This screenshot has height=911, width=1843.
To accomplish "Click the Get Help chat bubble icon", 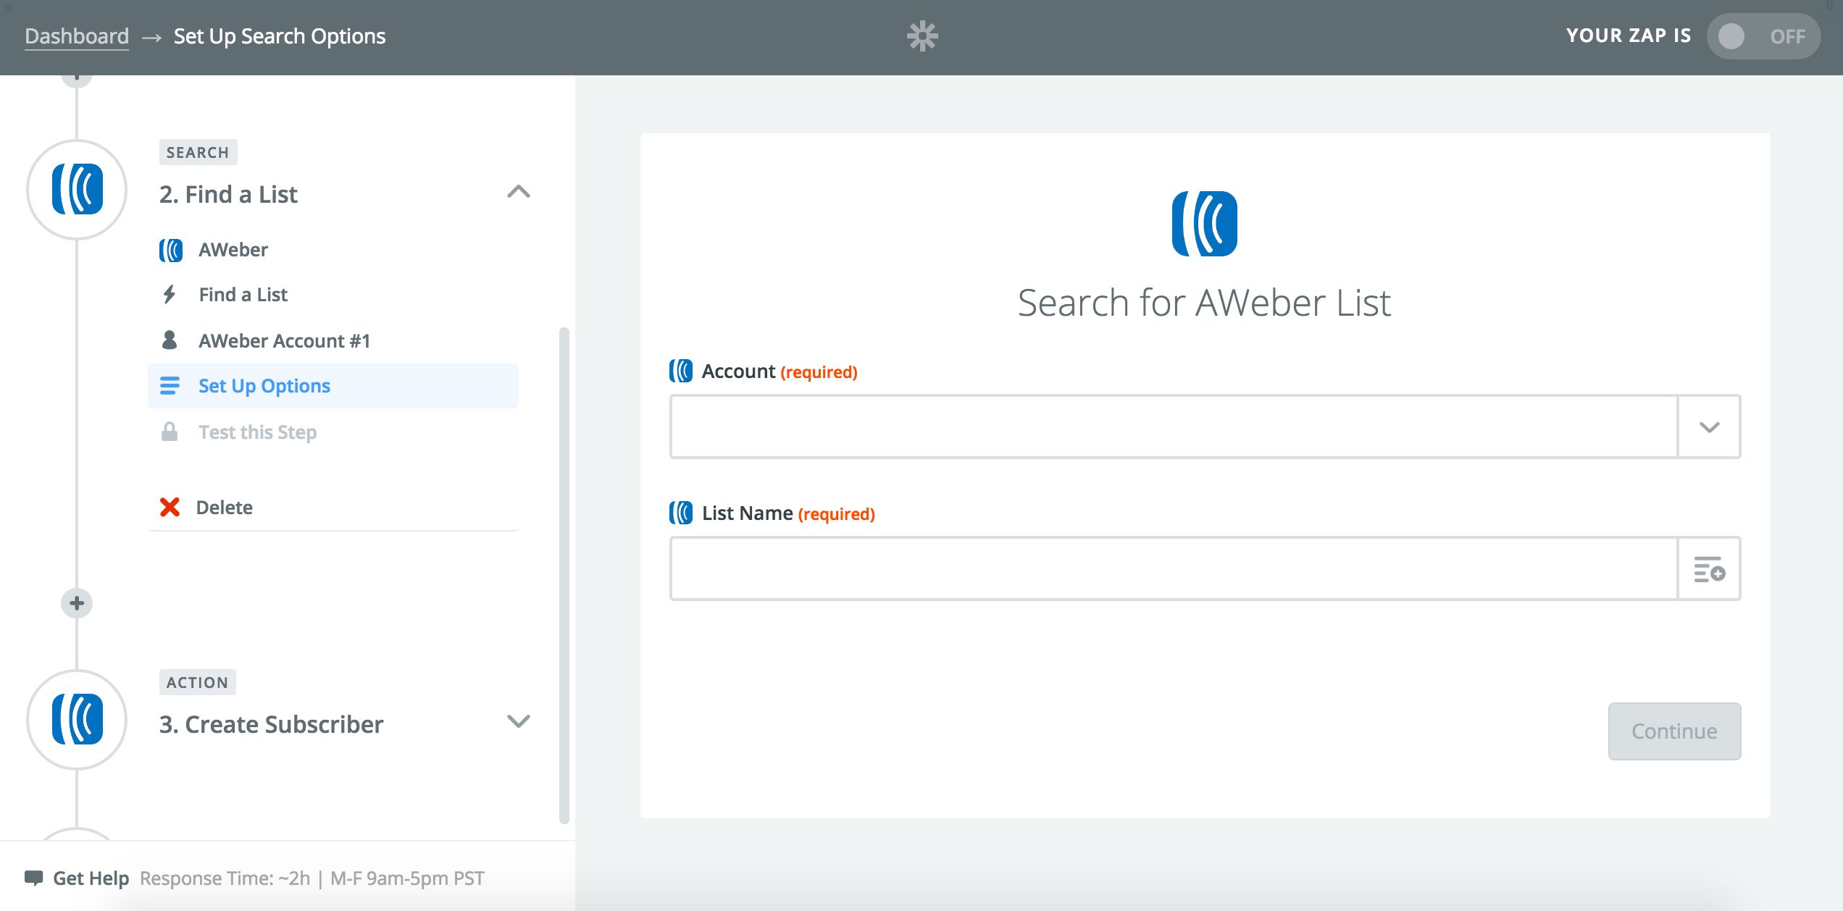I will point(33,878).
